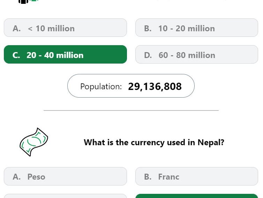Image resolution: width=263 pixels, height=198 pixels.
Task: Click the "C." letter on the green answer
Action: (16, 55)
